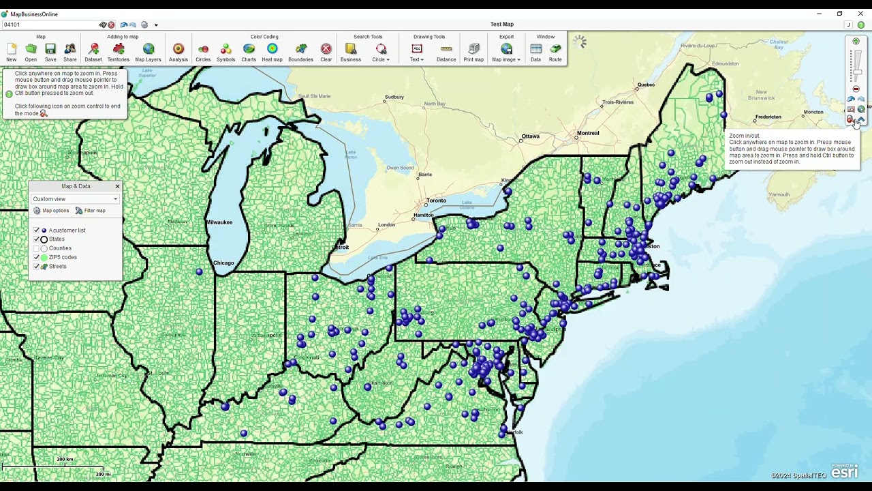Adjust the zoom level slider handle
Screen dimensions: 872x491
pos(857,72)
